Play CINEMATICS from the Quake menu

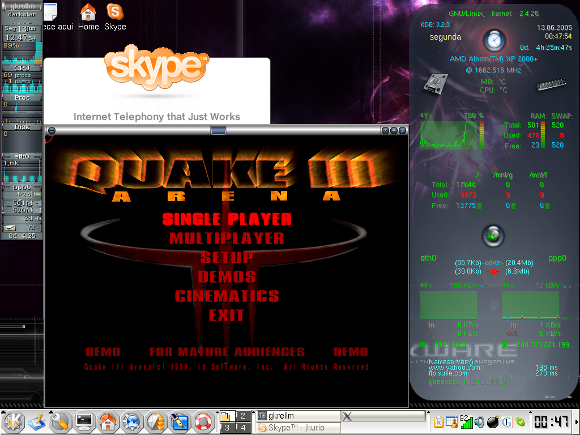(x=227, y=296)
